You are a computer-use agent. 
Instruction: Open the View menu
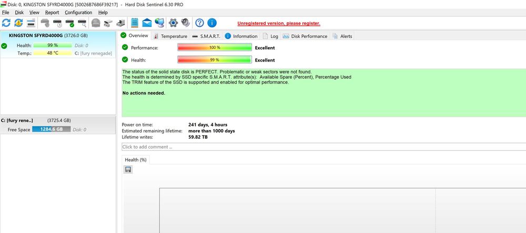pyautogui.click(x=34, y=13)
